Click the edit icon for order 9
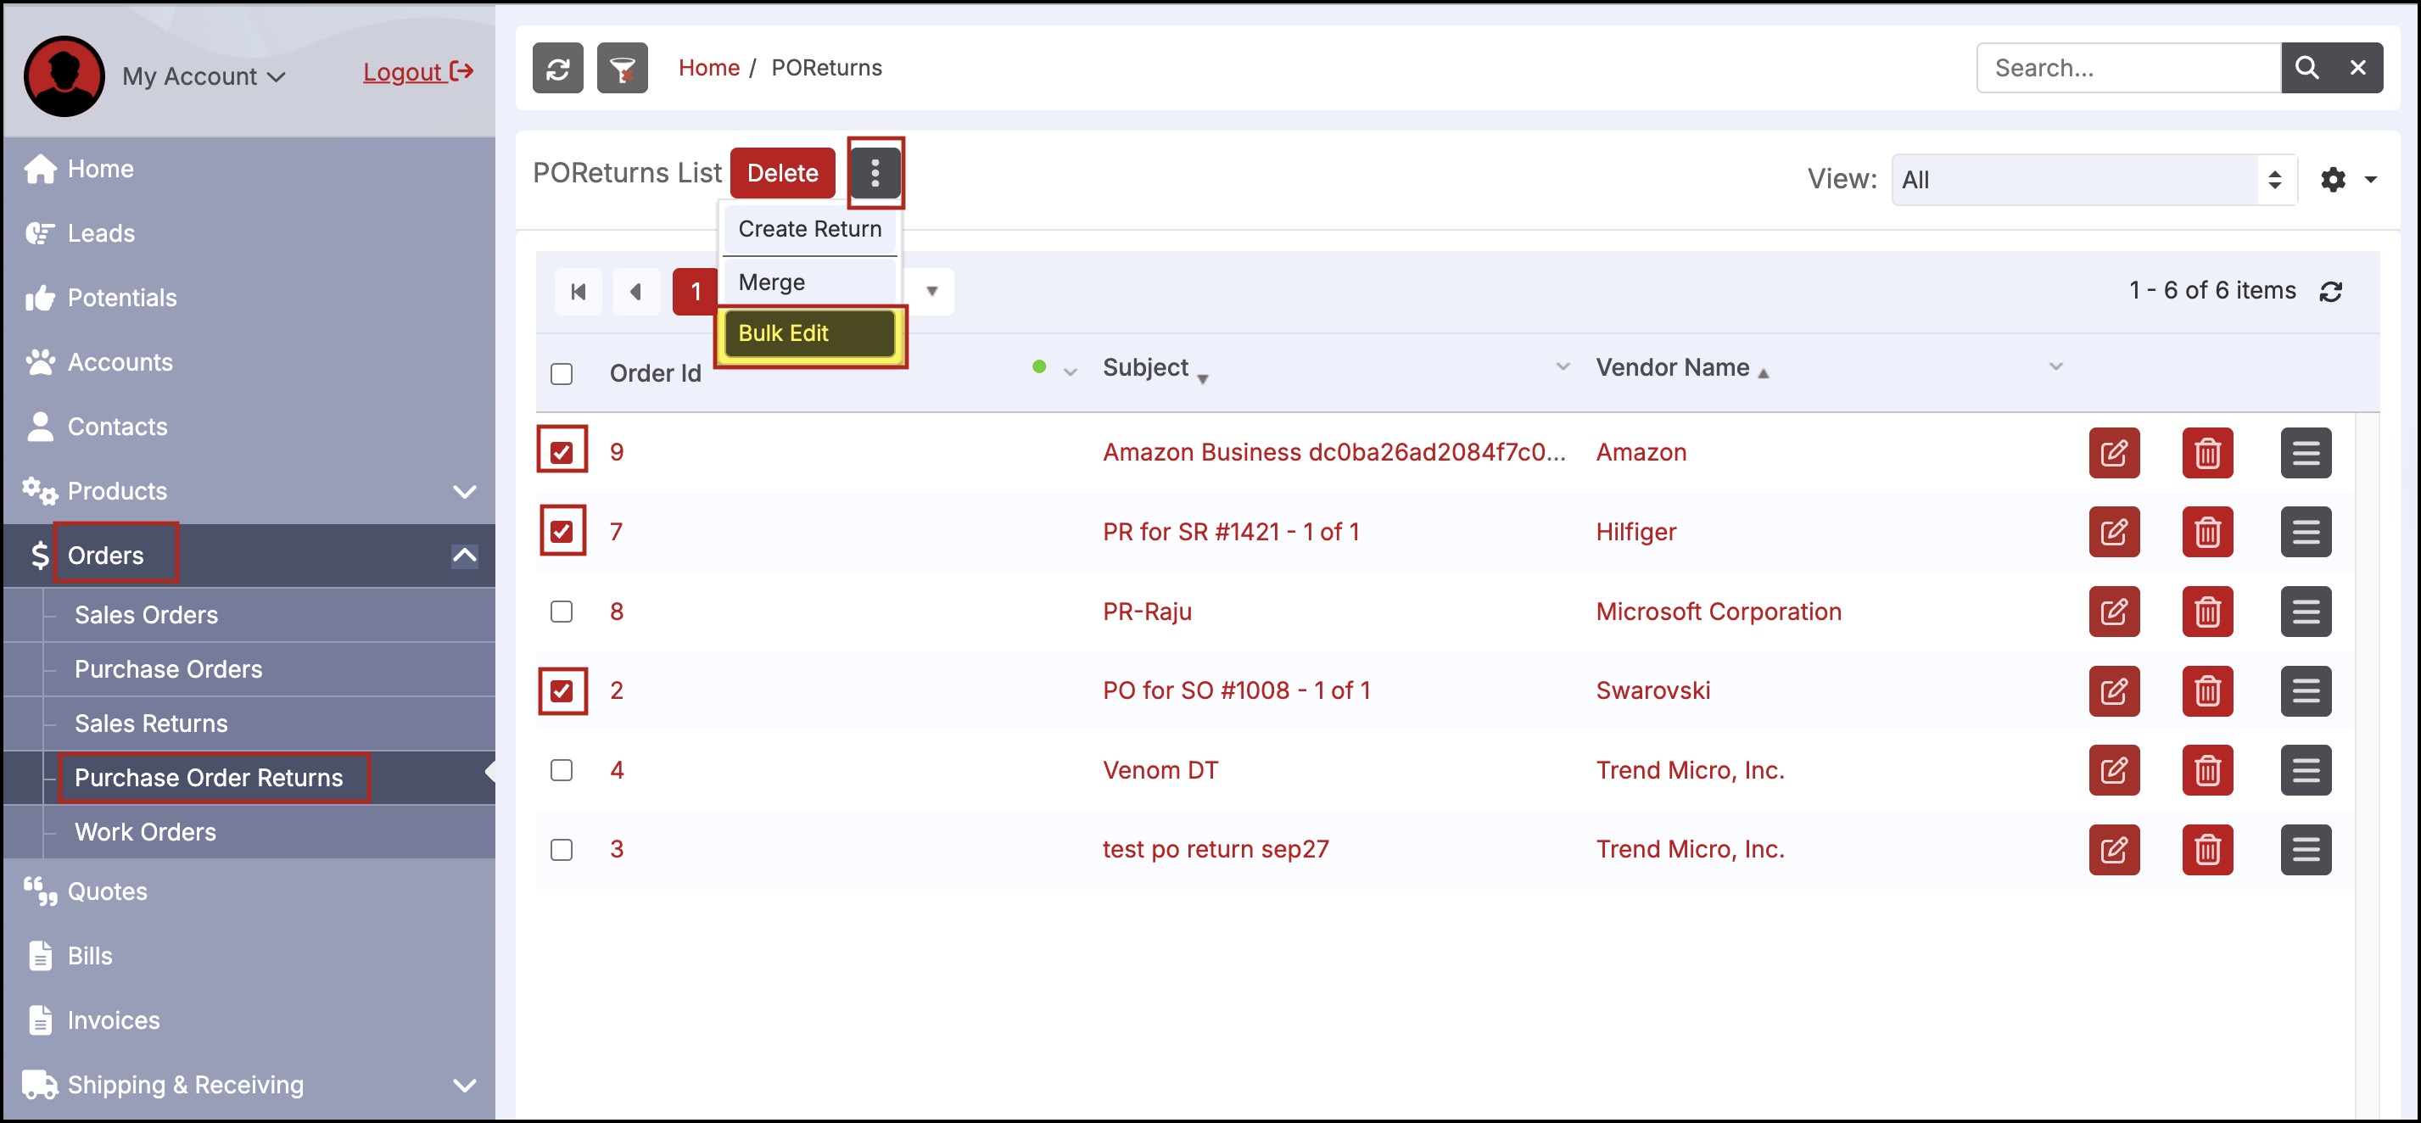Screen dimensions: 2421x1123 [x=2113, y=453]
